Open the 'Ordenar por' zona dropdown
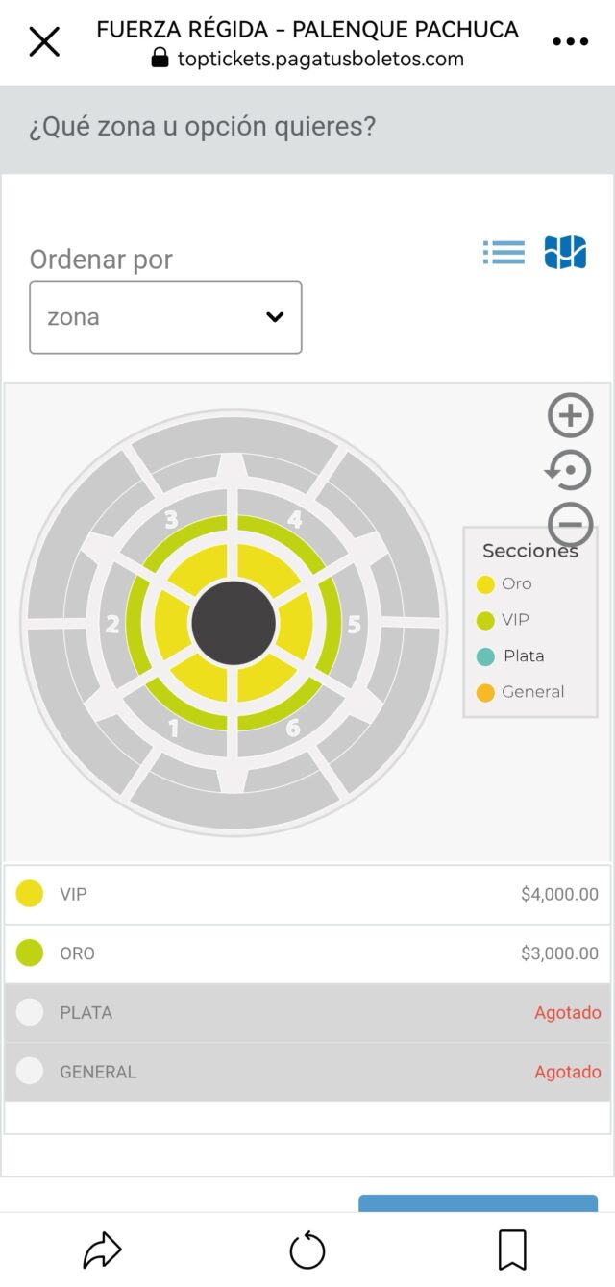This screenshot has height=1287, width=615. pos(165,317)
